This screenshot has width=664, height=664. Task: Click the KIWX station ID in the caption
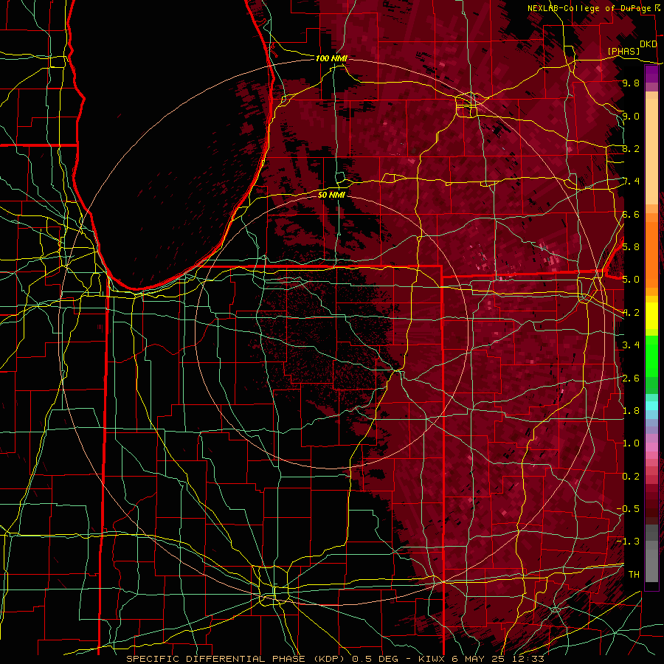click(432, 659)
